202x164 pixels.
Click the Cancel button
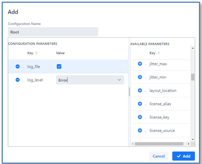pyautogui.click(x=159, y=156)
